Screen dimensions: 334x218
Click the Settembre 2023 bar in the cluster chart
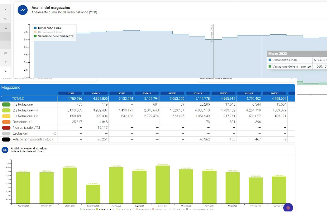(x=93, y=194)
